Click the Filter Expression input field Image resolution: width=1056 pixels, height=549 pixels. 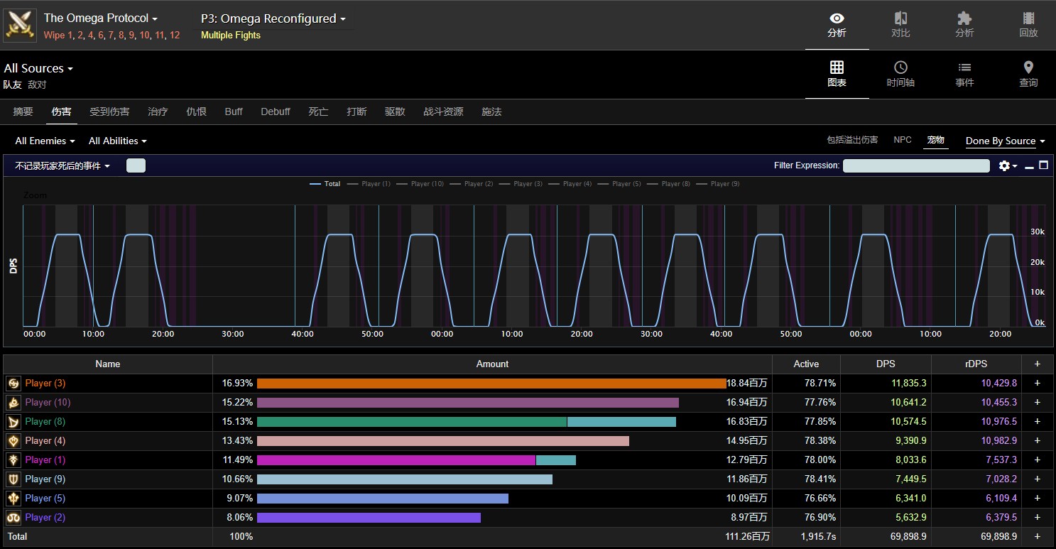coord(915,165)
